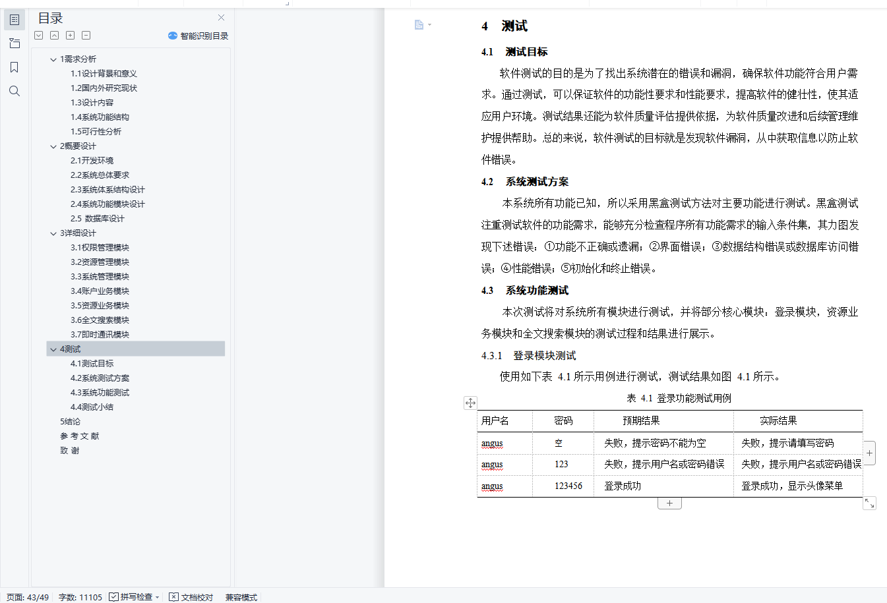887x603 pixels.
Task: Select 3.6全文搜索模块 in the outline
Action: point(100,320)
